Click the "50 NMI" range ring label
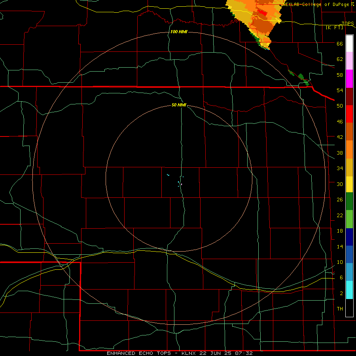356x356 pixels. (x=179, y=105)
